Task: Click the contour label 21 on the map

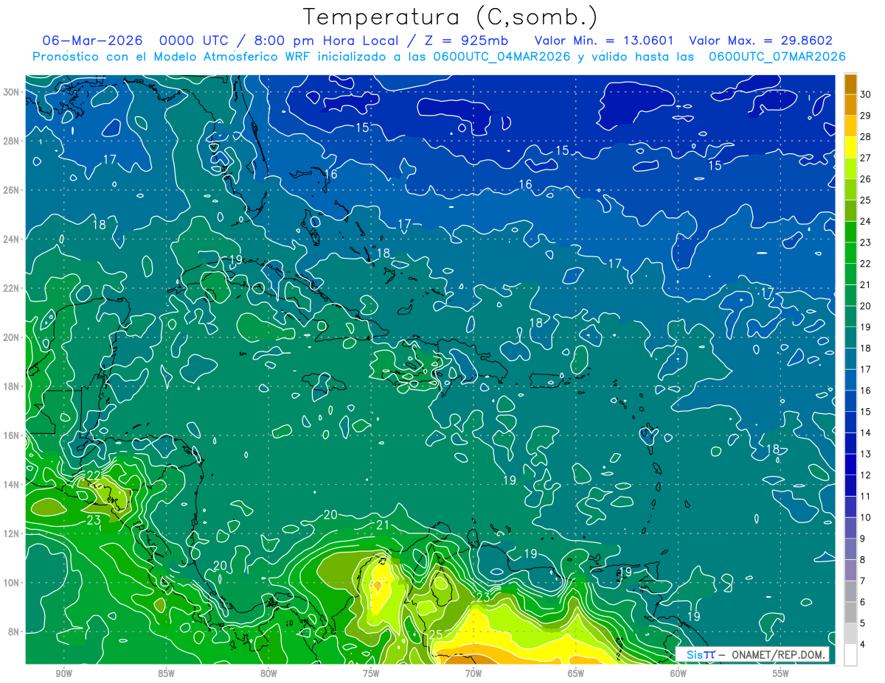Action: 382,525
